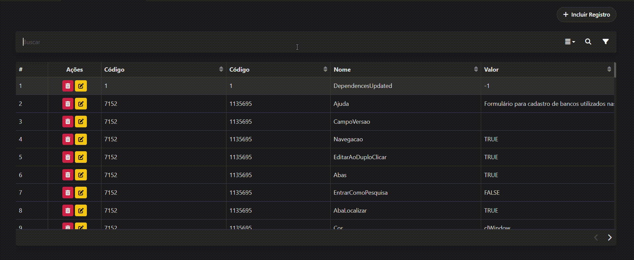The height and width of the screenshot is (260, 634).
Task: Open the list view options dropdown
Action: [570, 42]
